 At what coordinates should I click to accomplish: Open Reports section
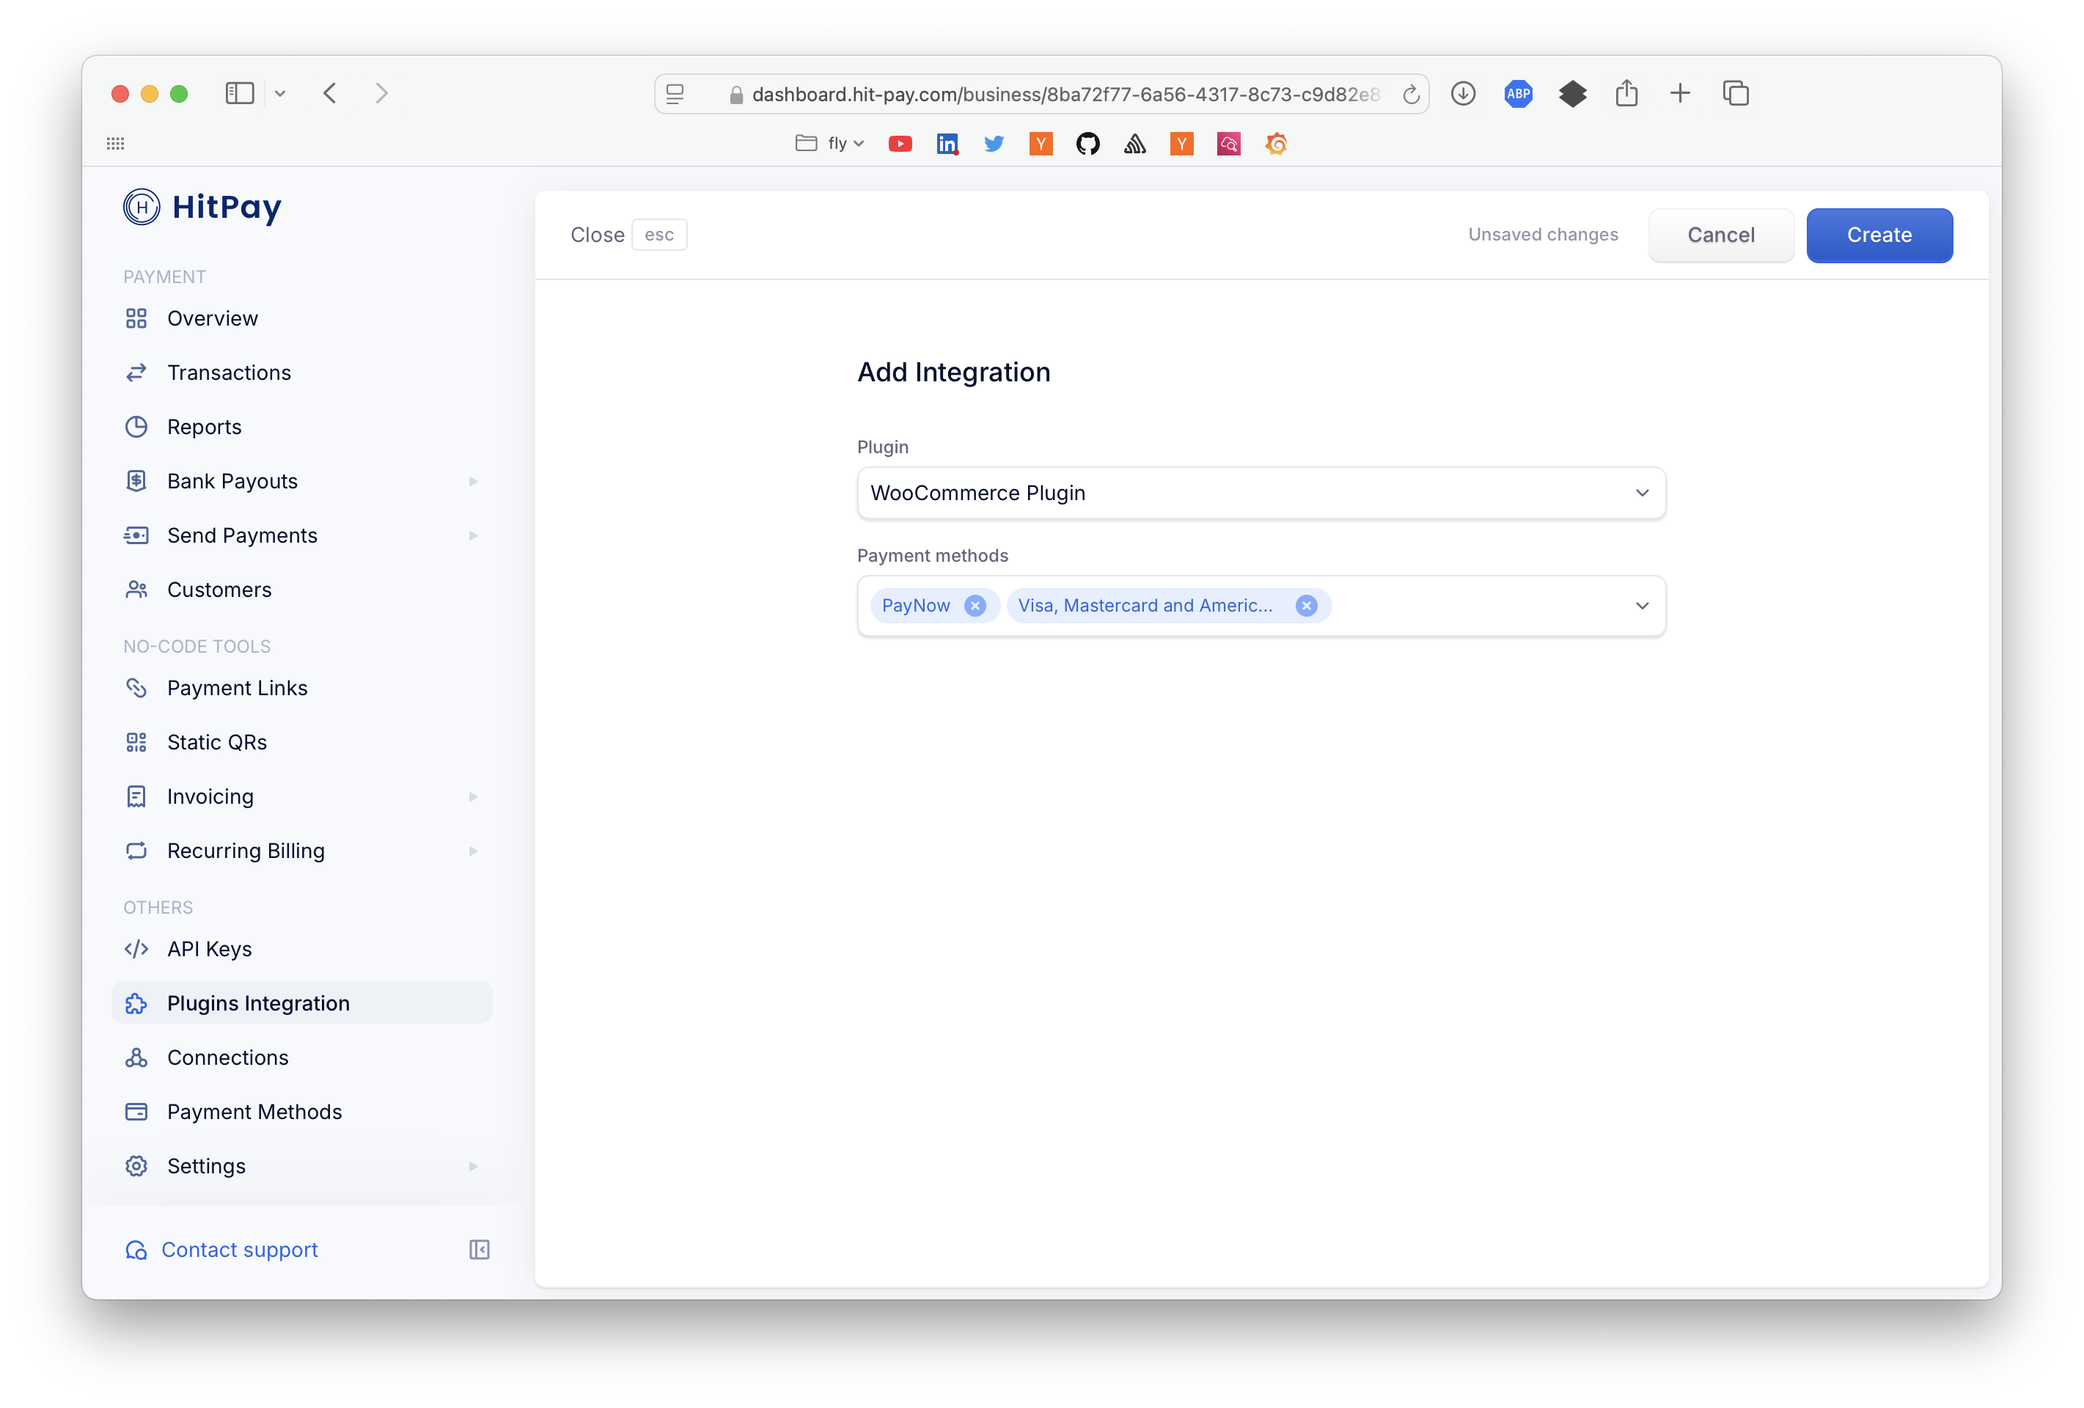click(x=205, y=427)
